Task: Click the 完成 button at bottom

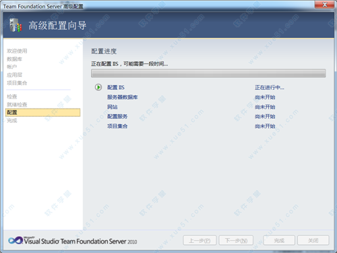Action: point(279,241)
